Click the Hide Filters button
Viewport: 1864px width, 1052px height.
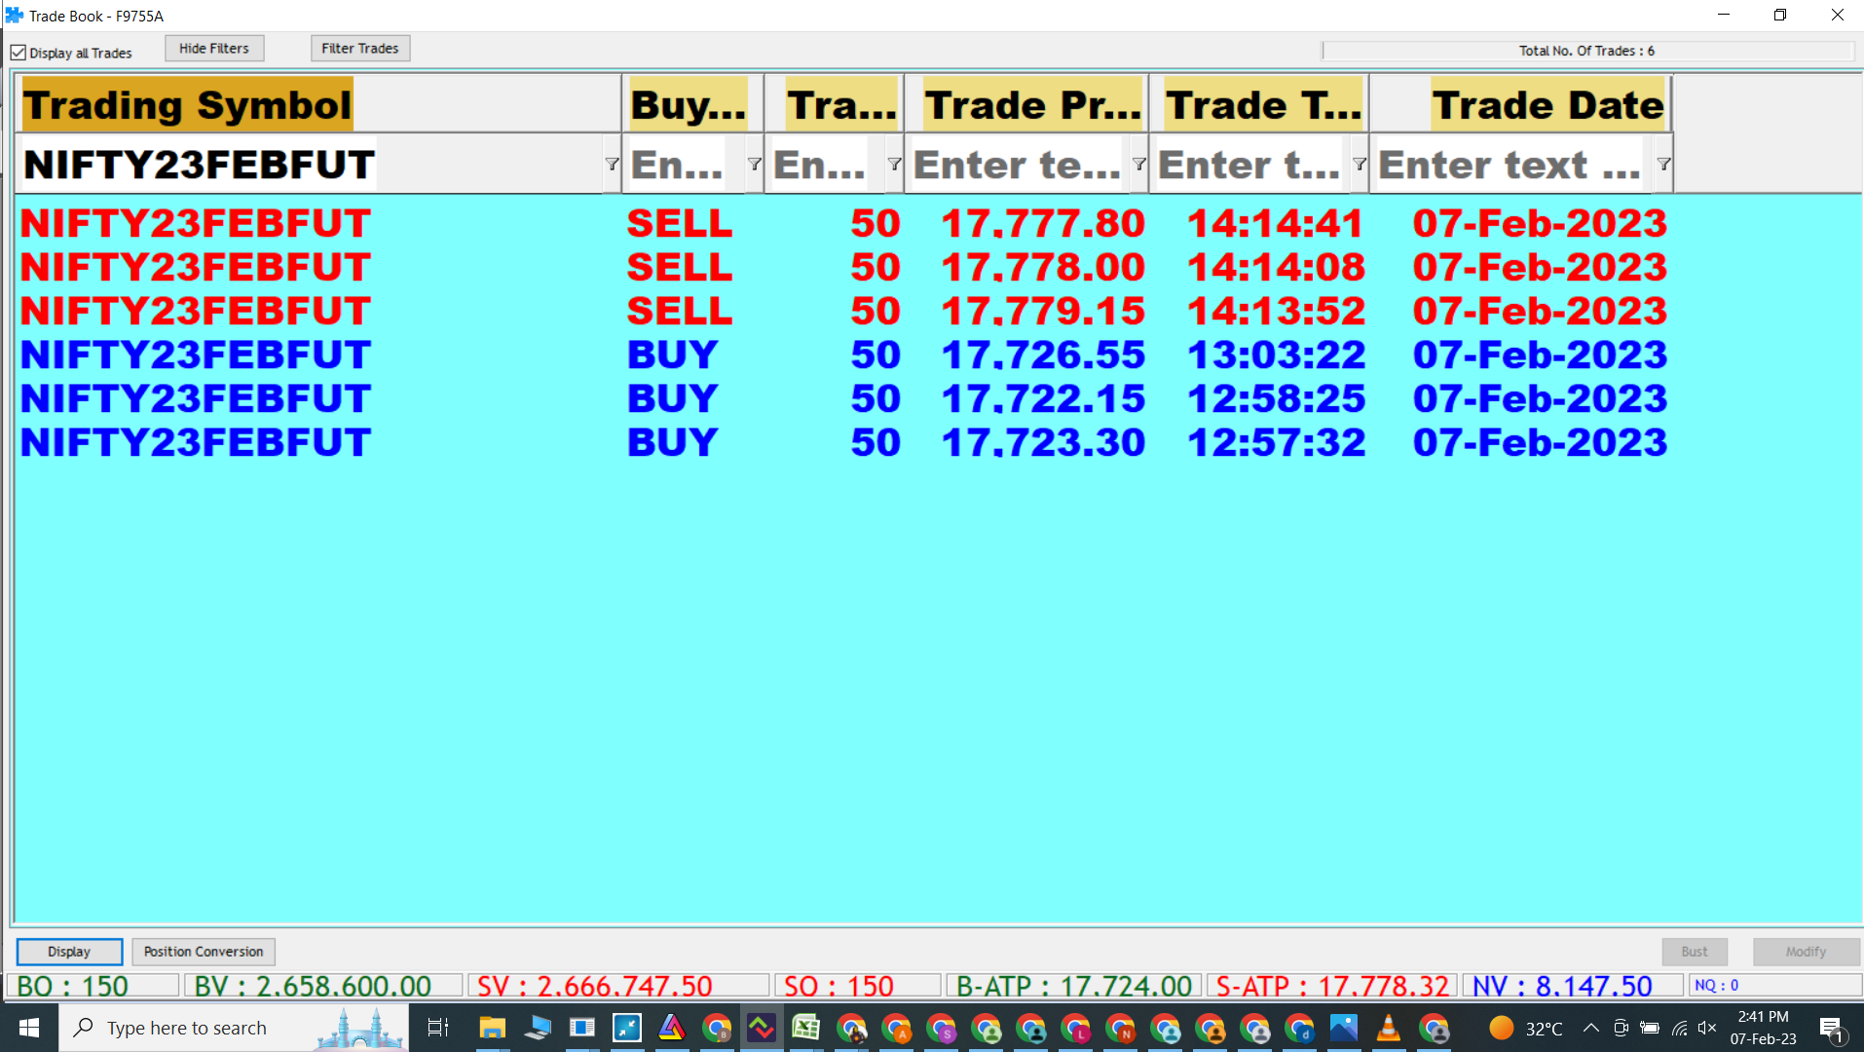click(214, 49)
